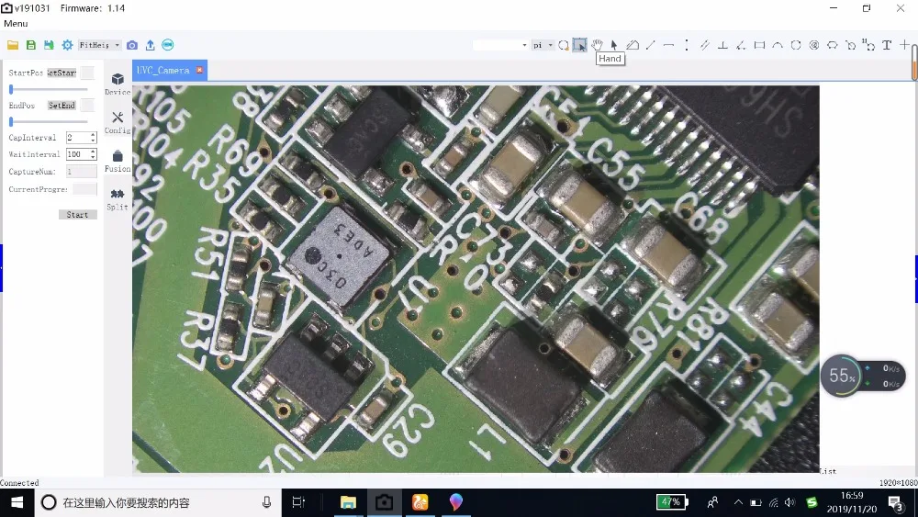Open file with the folder icon
The image size is (918, 517).
coord(13,45)
